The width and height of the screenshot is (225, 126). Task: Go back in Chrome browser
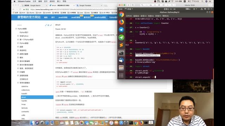click(13, 9)
